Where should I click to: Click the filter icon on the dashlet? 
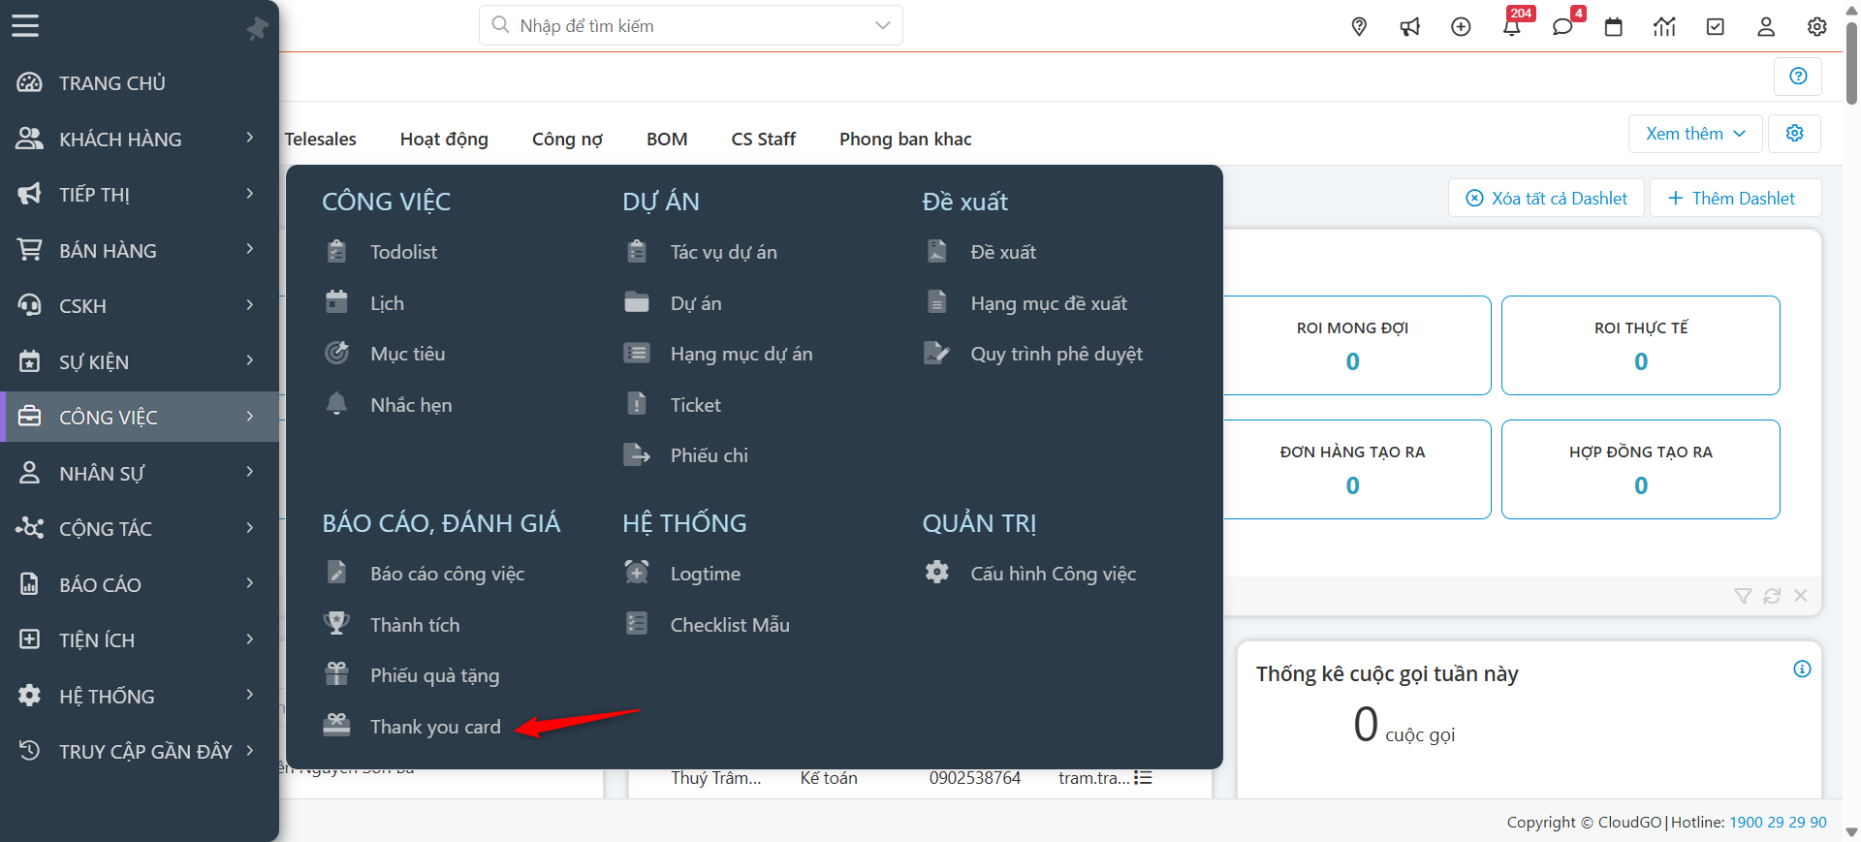point(1743,596)
